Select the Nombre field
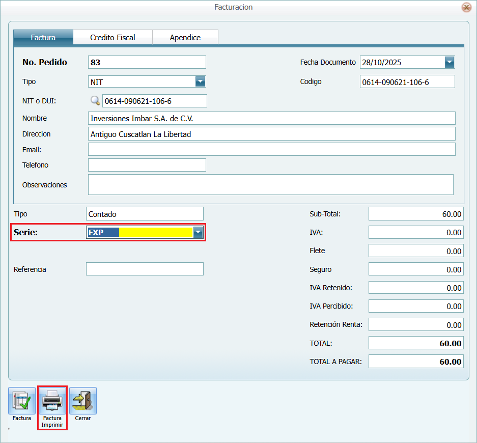477x443 pixels. [271, 118]
